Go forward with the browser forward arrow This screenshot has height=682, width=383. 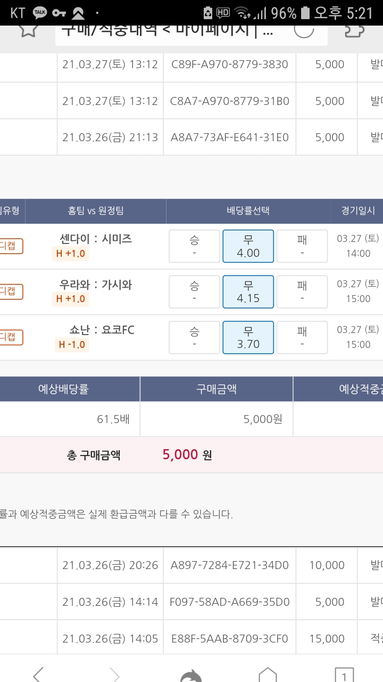tap(114, 673)
